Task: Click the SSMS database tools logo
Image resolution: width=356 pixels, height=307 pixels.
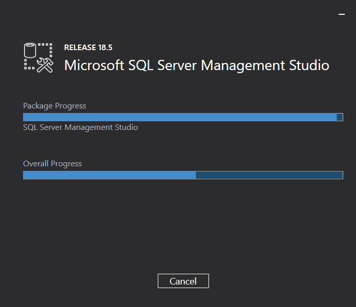Action: (38, 58)
